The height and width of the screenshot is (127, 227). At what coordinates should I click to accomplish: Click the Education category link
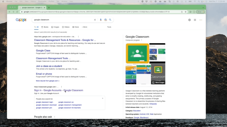pyautogui.click(x=137, y=111)
